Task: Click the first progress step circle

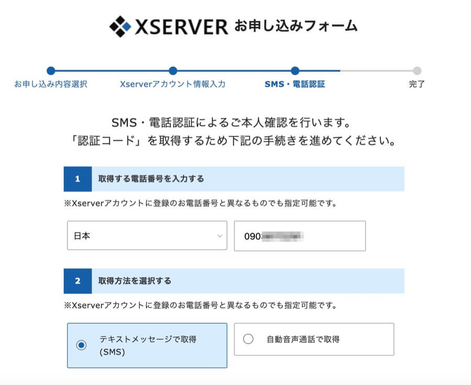Action: coord(51,71)
